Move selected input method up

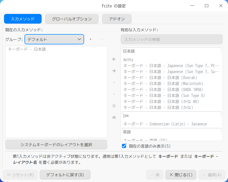point(114,82)
